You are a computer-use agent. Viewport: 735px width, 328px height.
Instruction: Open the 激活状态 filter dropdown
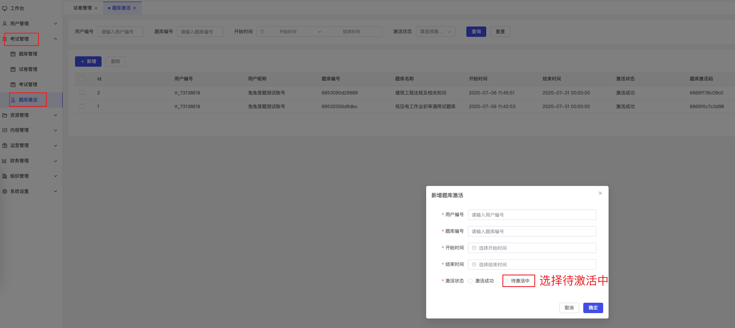436,32
